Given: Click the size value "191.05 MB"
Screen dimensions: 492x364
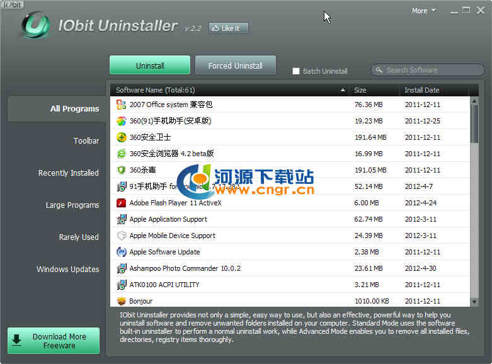Looking at the screenshot, I should [x=370, y=170].
